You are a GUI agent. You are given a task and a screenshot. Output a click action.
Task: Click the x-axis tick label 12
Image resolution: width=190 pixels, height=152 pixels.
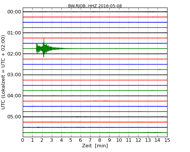pyautogui.click(x=138, y=140)
